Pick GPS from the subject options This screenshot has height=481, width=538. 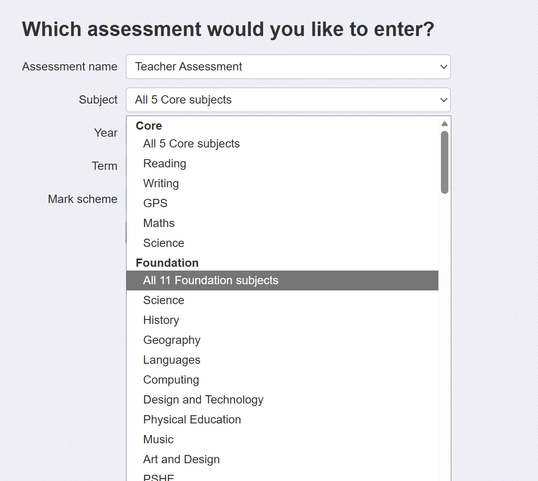click(x=155, y=203)
